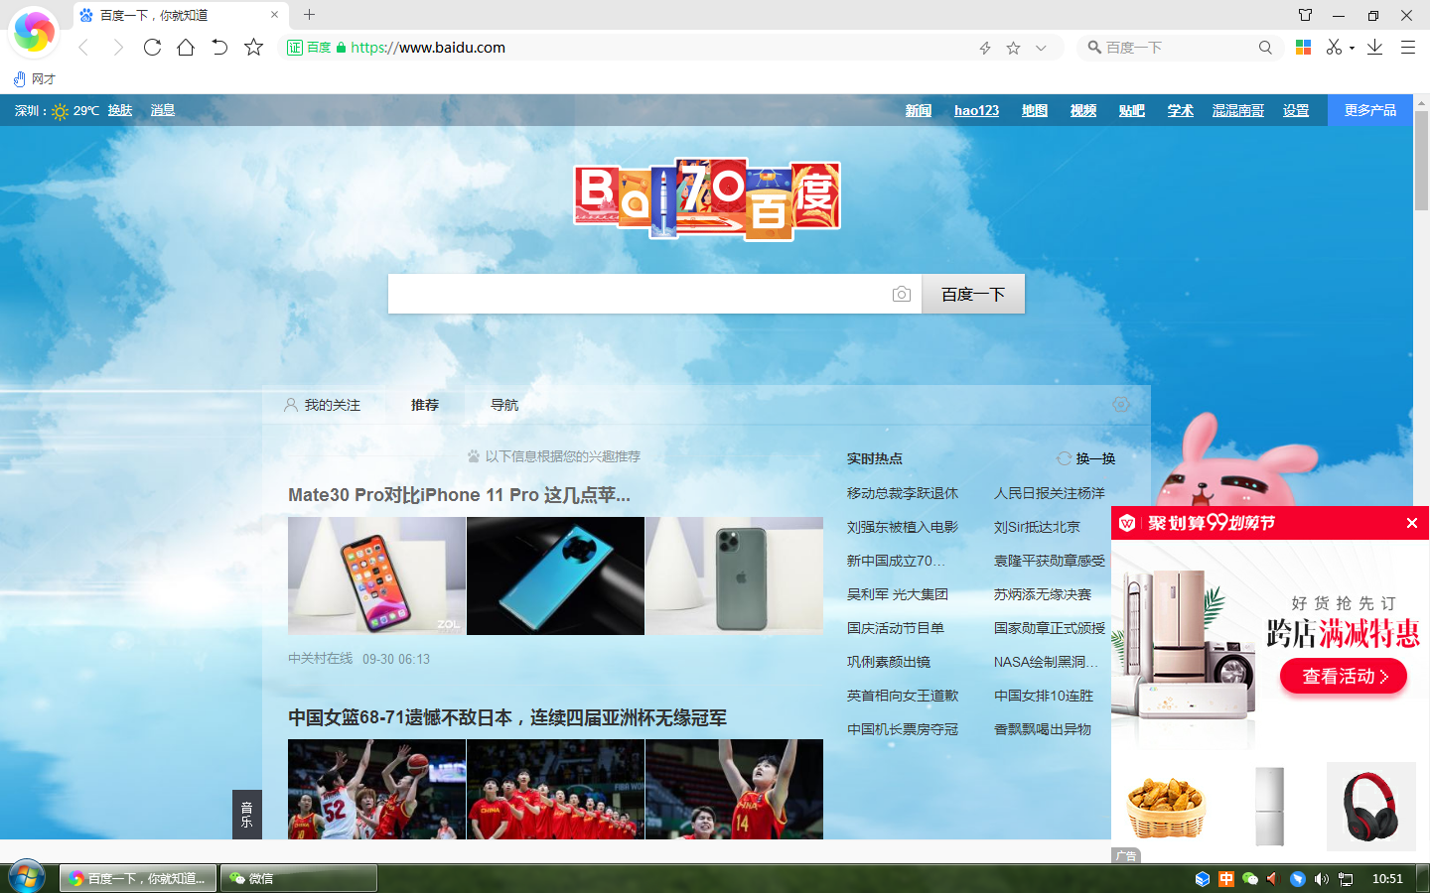Open the Windows Start button
The image size is (1430, 893).
click(27, 878)
